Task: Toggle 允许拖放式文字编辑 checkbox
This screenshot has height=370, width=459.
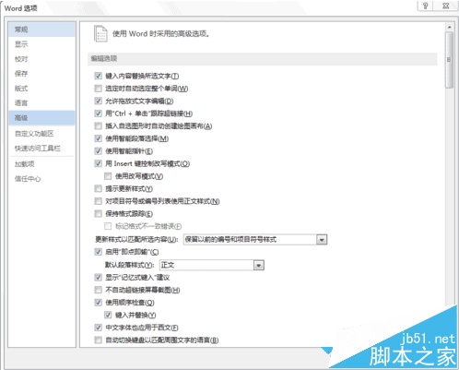Action: tap(98, 101)
